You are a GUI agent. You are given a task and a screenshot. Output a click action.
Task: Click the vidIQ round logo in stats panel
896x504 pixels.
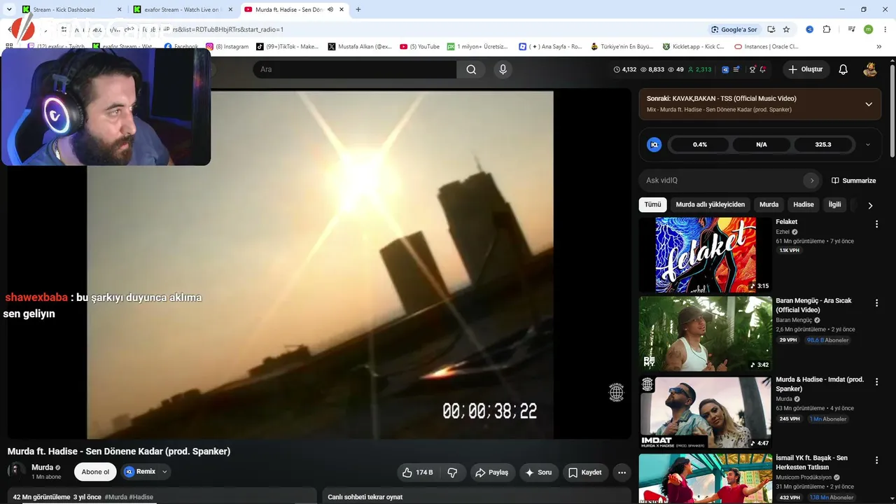(654, 145)
